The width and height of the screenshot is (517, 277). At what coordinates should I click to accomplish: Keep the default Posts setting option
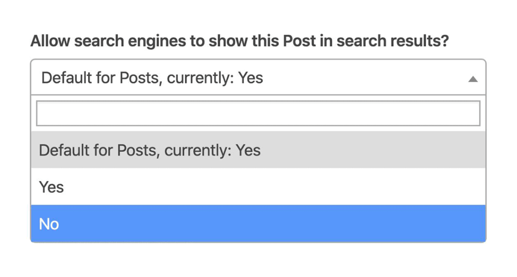[x=258, y=150]
